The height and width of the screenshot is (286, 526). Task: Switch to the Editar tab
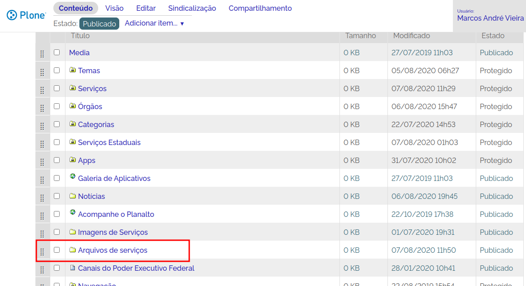point(146,9)
